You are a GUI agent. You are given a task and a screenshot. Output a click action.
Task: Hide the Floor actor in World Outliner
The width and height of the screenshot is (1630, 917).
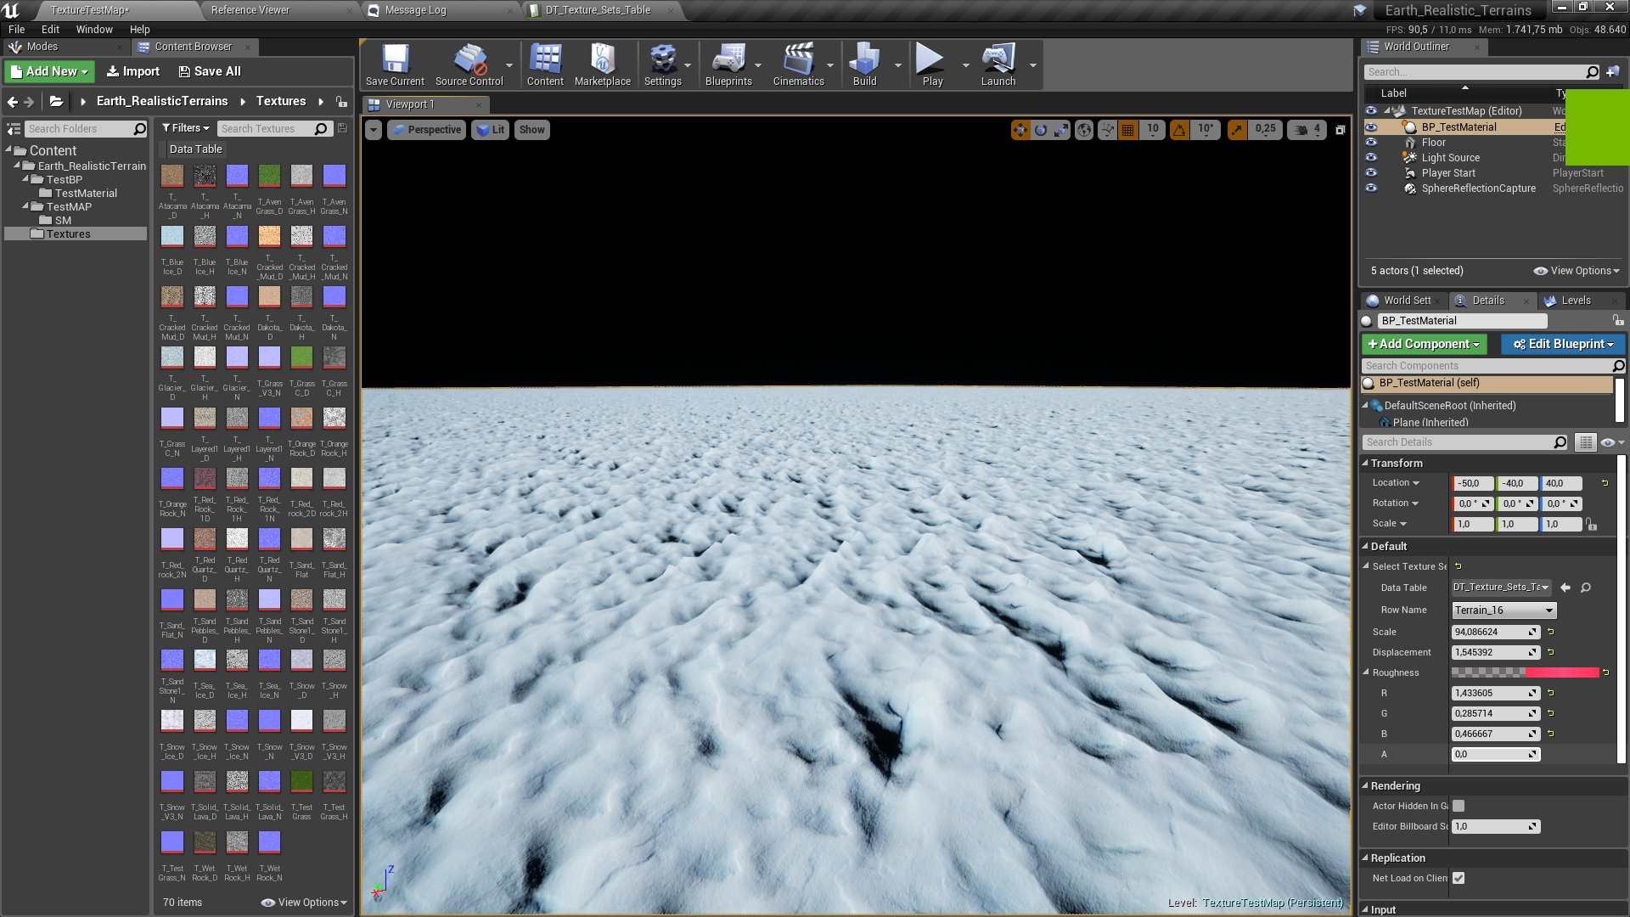coord(1373,142)
